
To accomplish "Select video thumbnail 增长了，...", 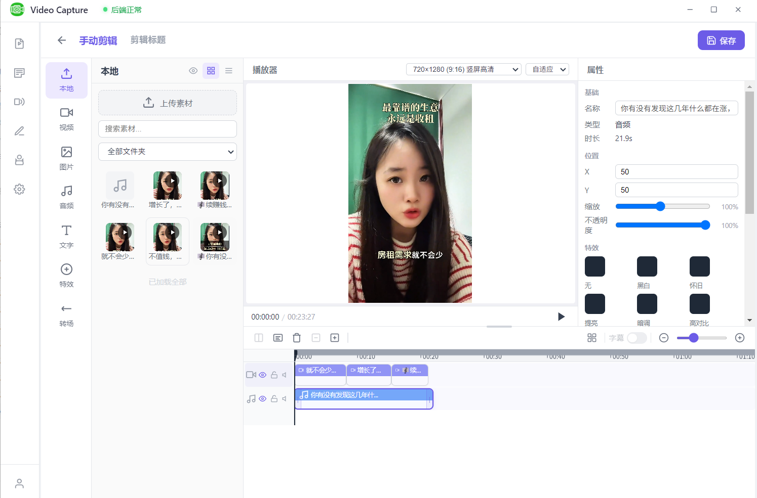I will (168, 186).
